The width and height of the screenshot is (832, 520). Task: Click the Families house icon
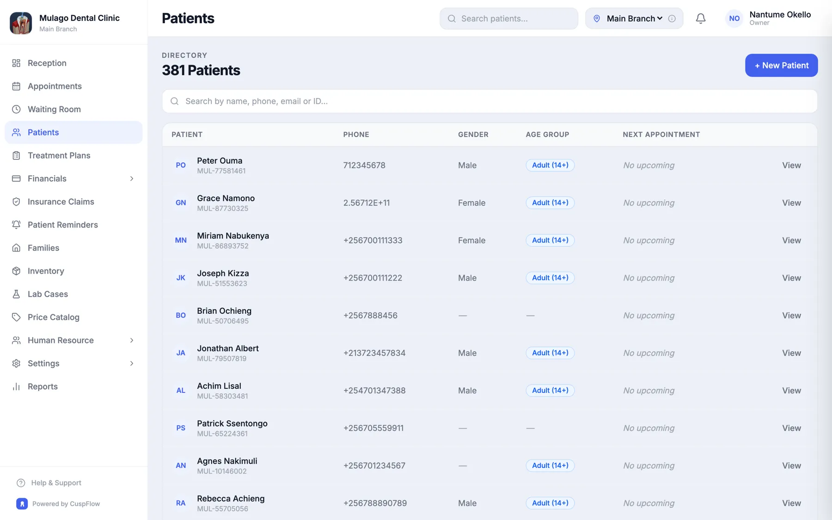point(16,248)
